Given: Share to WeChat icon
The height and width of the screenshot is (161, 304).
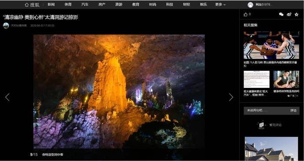Looking at the screenshot, I should [x=281, y=14].
